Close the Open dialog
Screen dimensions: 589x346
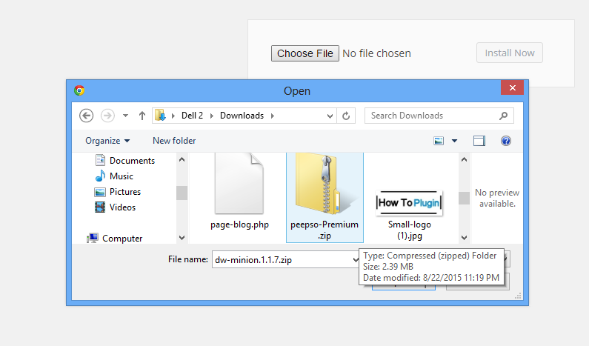(x=513, y=87)
